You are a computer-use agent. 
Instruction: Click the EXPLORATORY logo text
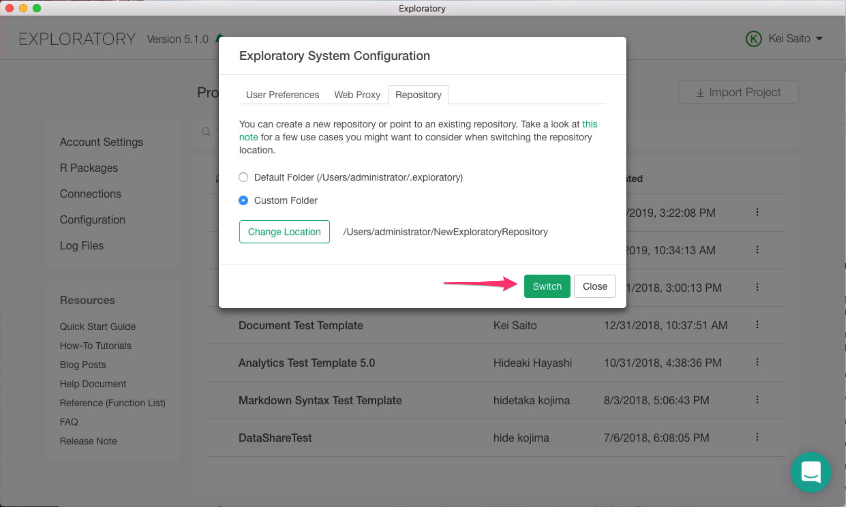tap(77, 39)
